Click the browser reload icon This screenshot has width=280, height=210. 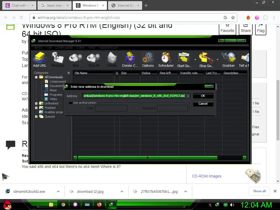tap(21, 17)
